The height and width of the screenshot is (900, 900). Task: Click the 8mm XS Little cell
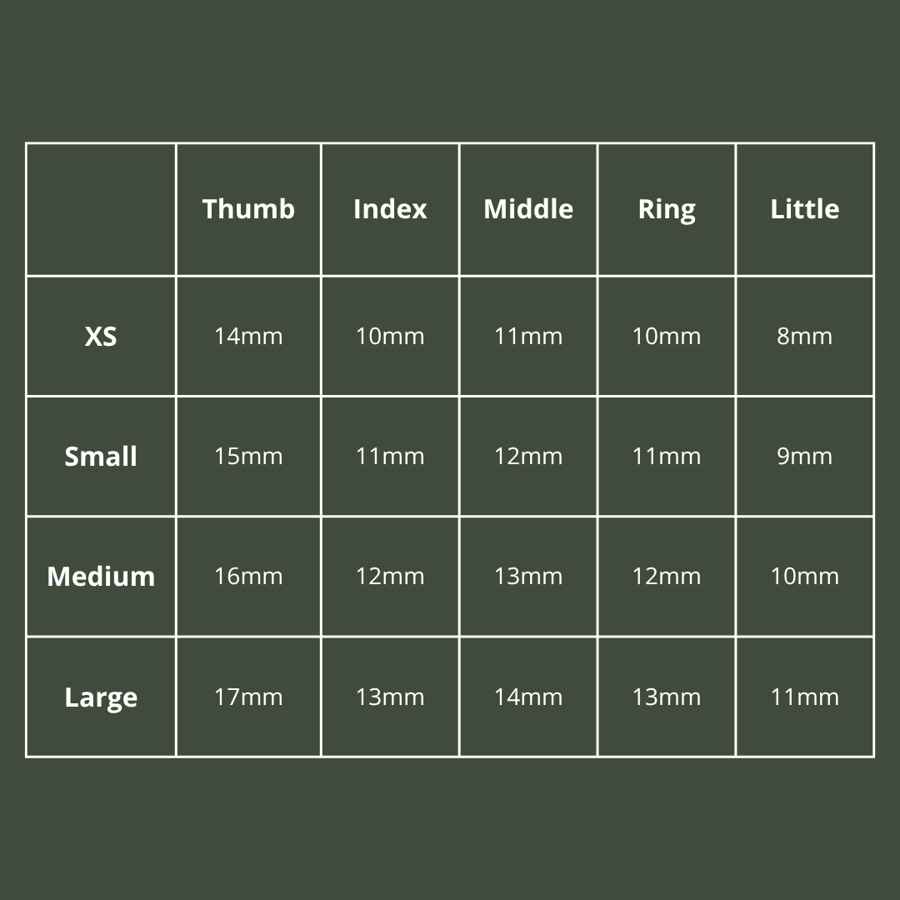tap(805, 336)
